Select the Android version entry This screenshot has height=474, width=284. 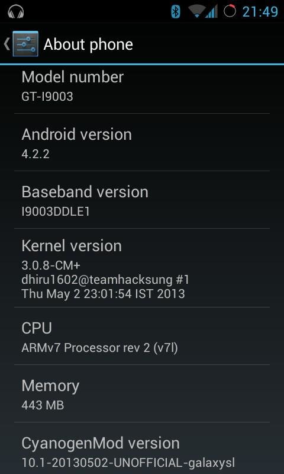[x=142, y=142]
